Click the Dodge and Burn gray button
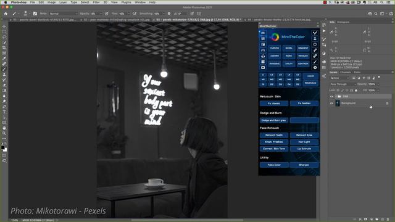The image size is (395, 222). (x=274, y=120)
